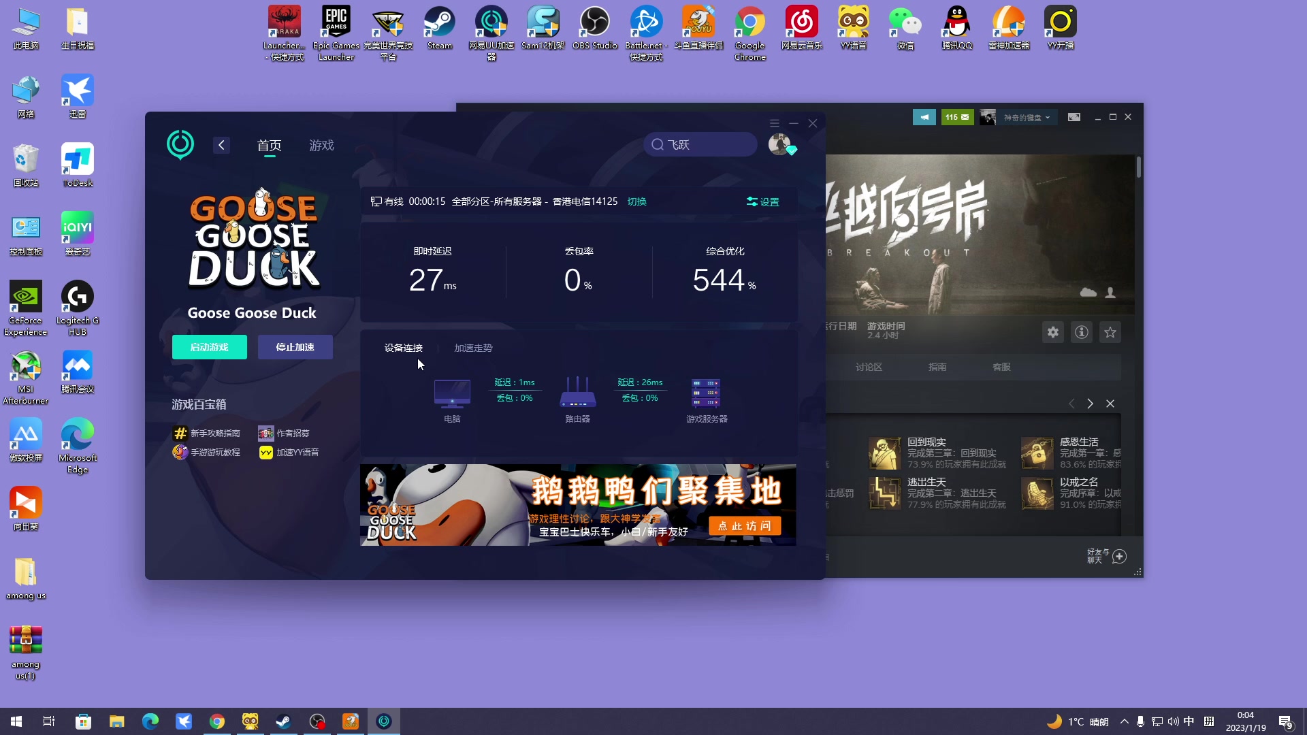Open 新手攻略指南 guide link
Viewport: 1307px width, 735px height.
tap(207, 434)
